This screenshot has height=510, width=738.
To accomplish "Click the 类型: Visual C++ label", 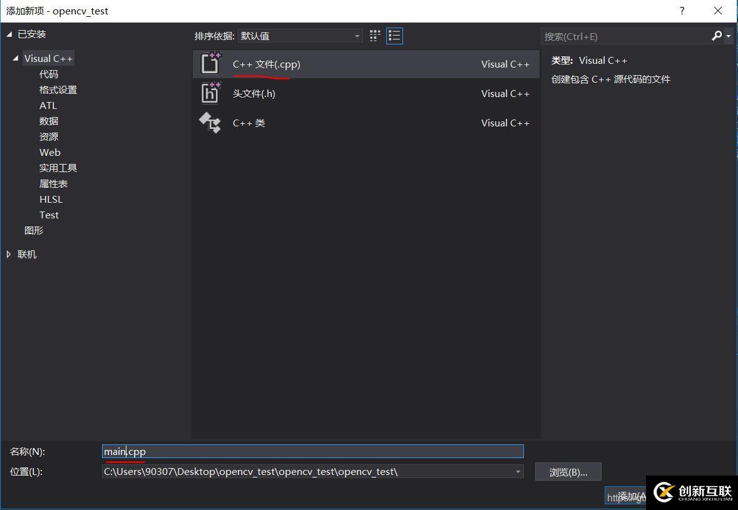I will coord(589,60).
